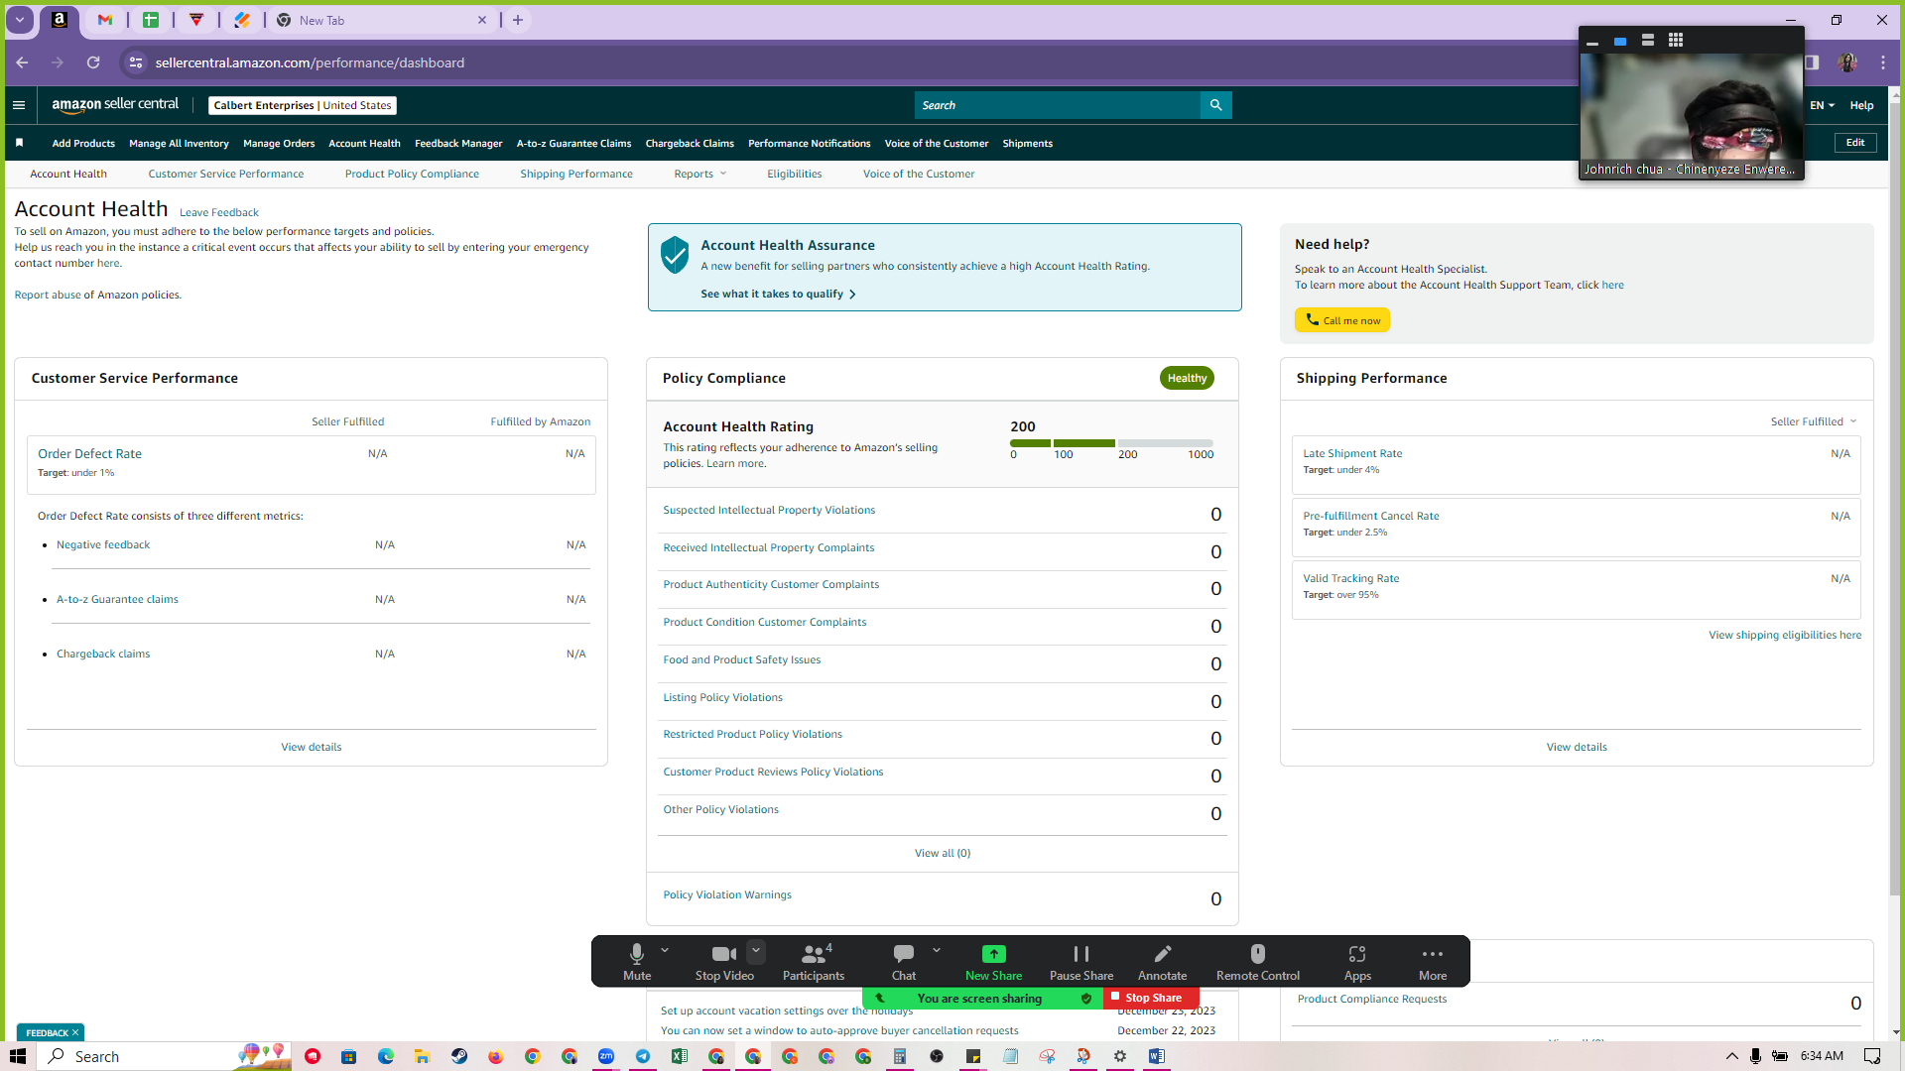Expand the Reports dropdown tab

tap(700, 174)
